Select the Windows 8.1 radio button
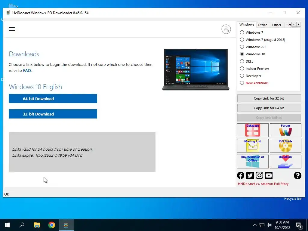Viewport: 308px width, 231px height. pos(242,47)
